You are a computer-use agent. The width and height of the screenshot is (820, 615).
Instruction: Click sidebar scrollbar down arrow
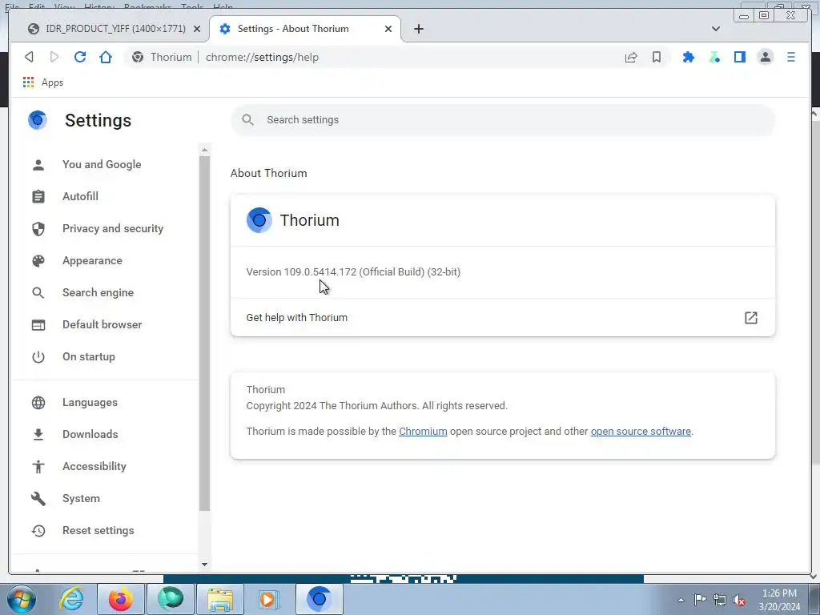(x=204, y=565)
